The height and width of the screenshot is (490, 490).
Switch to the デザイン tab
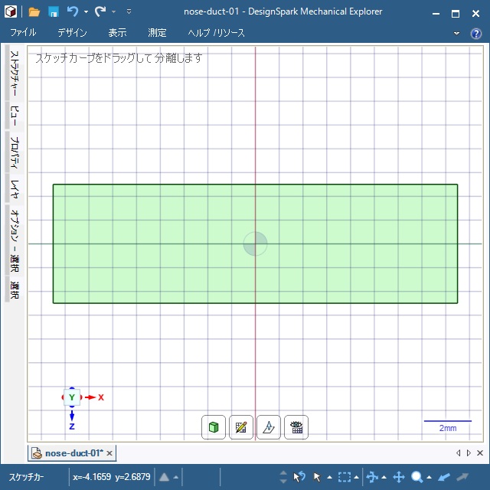72,33
